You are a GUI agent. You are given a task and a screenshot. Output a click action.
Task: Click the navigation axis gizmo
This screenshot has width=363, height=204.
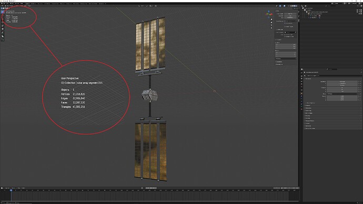pos(269,14)
